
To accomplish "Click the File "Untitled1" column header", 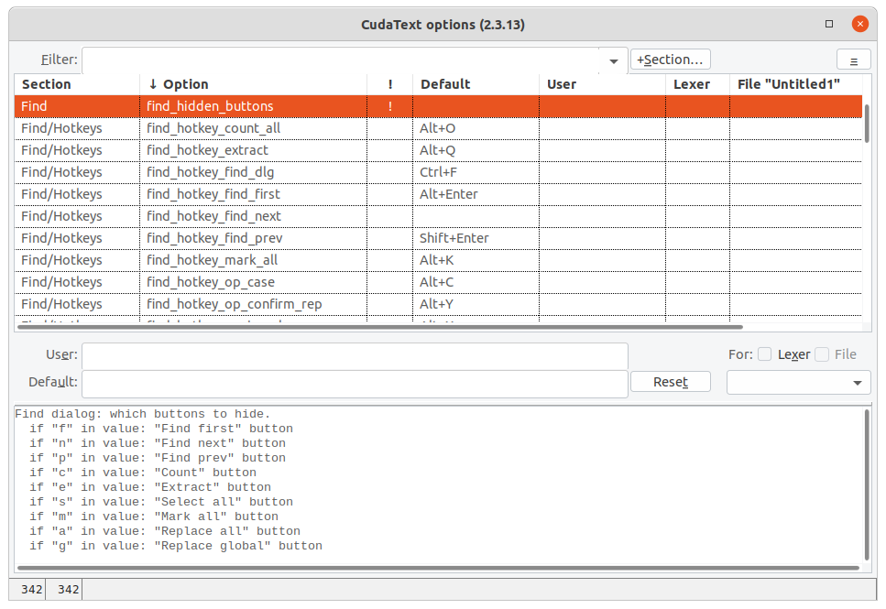I will 796,84.
